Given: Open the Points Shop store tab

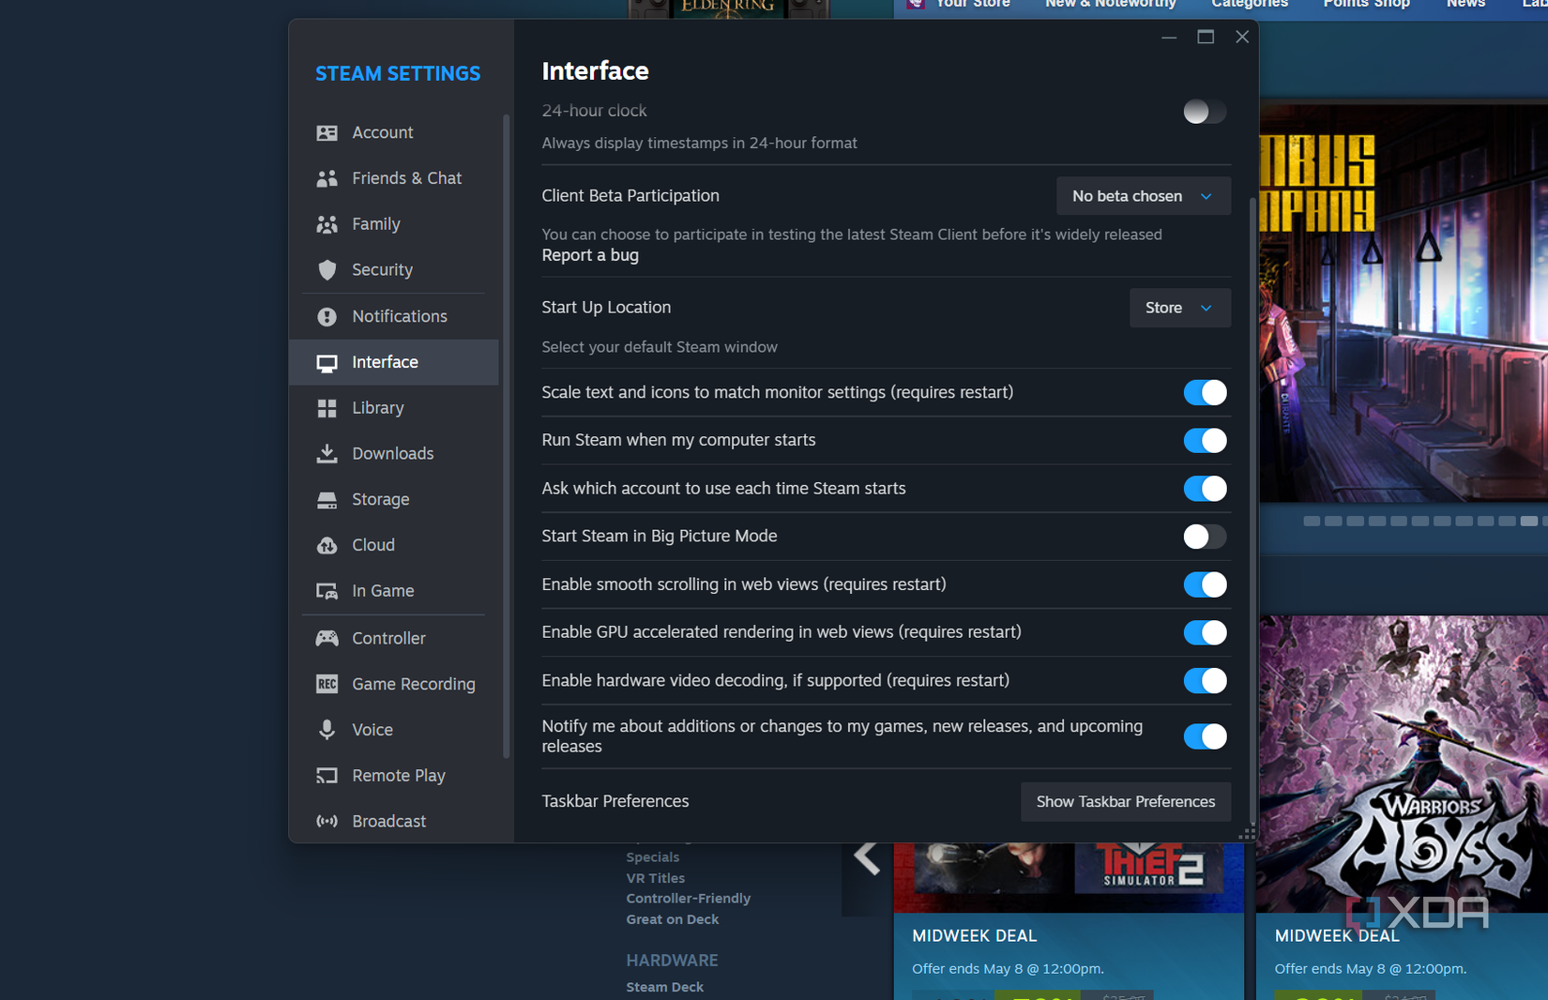Looking at the screenshot, I should click(x=1366, y=5).
